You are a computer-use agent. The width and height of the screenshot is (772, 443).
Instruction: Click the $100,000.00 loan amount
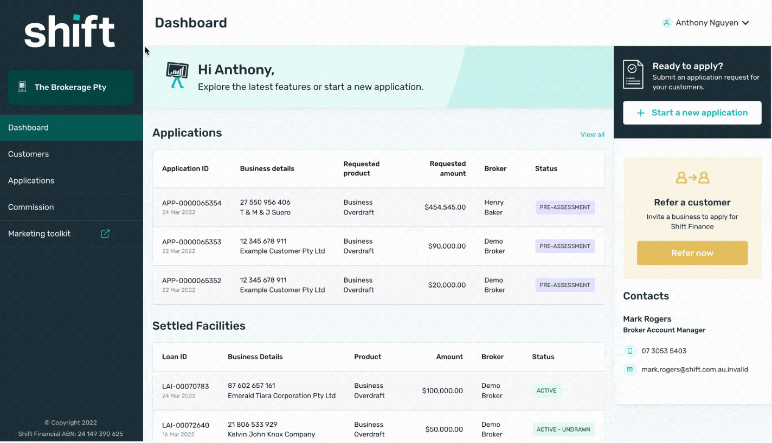pos(442,391)
